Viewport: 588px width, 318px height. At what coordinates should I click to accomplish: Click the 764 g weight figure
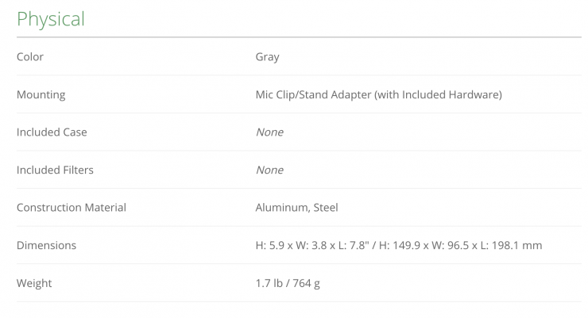(x=306, y=283)
